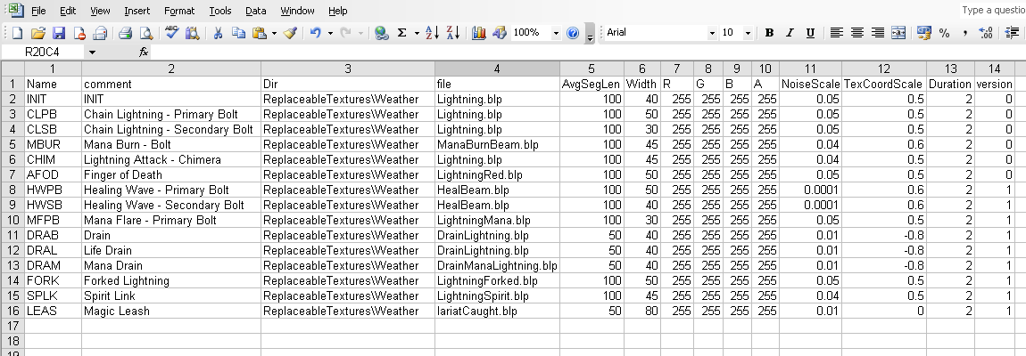The height and width of the screenshot is (356, 1026).
Task: Expand the Undo history arrow
Action: click(x=330, y=33)
